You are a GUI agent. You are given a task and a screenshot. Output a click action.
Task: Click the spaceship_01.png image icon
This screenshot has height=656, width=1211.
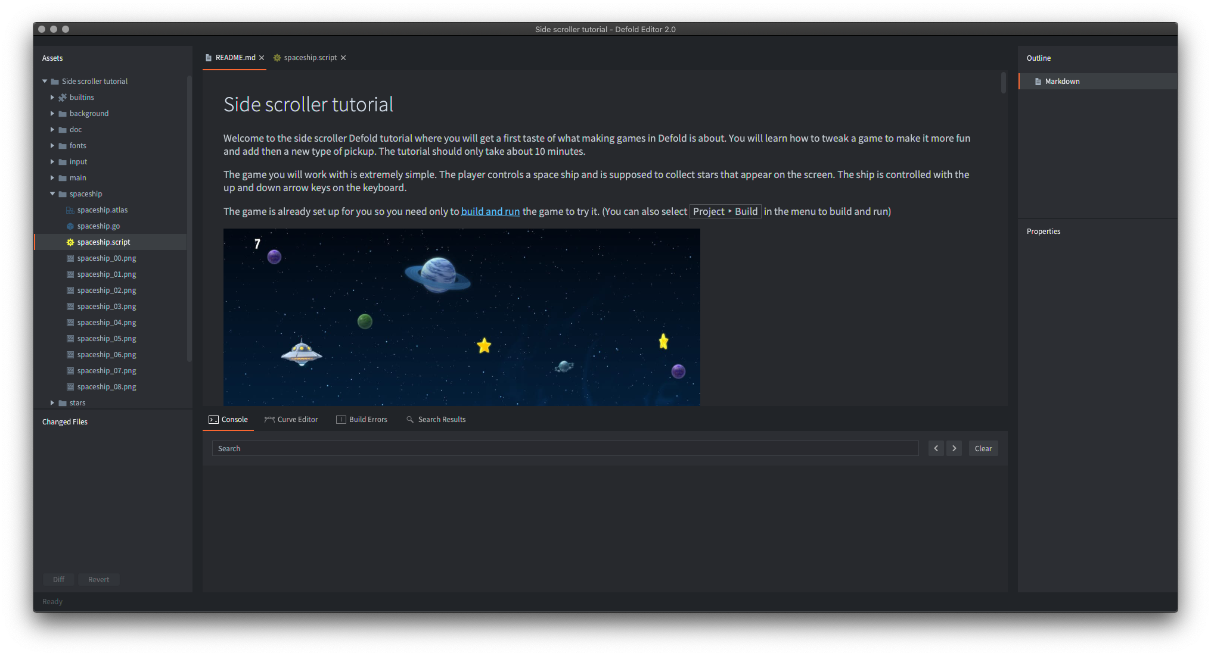tap(70, 274)
